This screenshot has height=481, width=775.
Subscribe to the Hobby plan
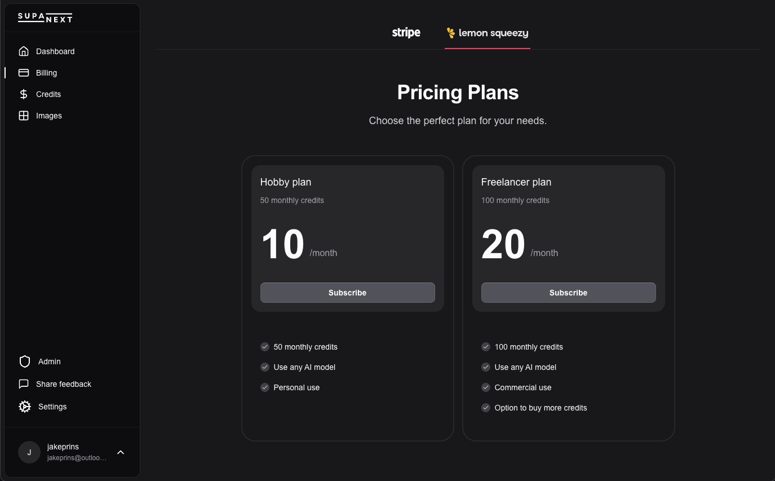pyautogui.click(x=348, y=293)
